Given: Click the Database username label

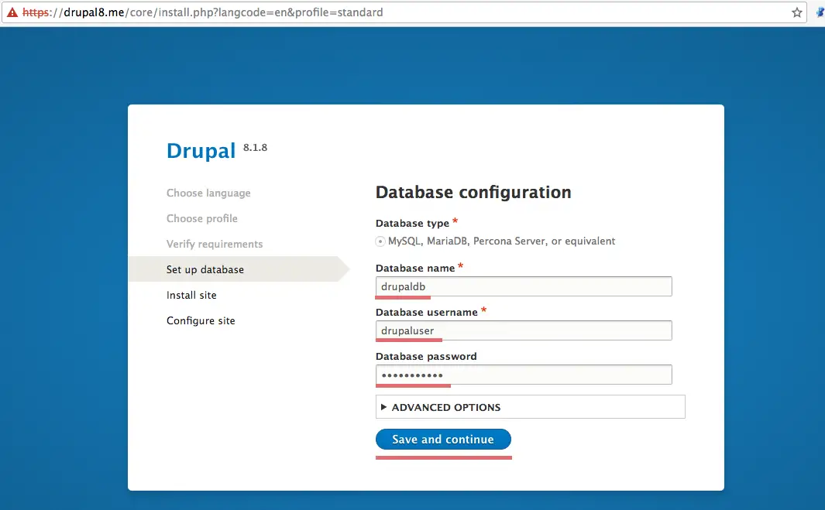Looking at the screenshot, I should point(427,313).
